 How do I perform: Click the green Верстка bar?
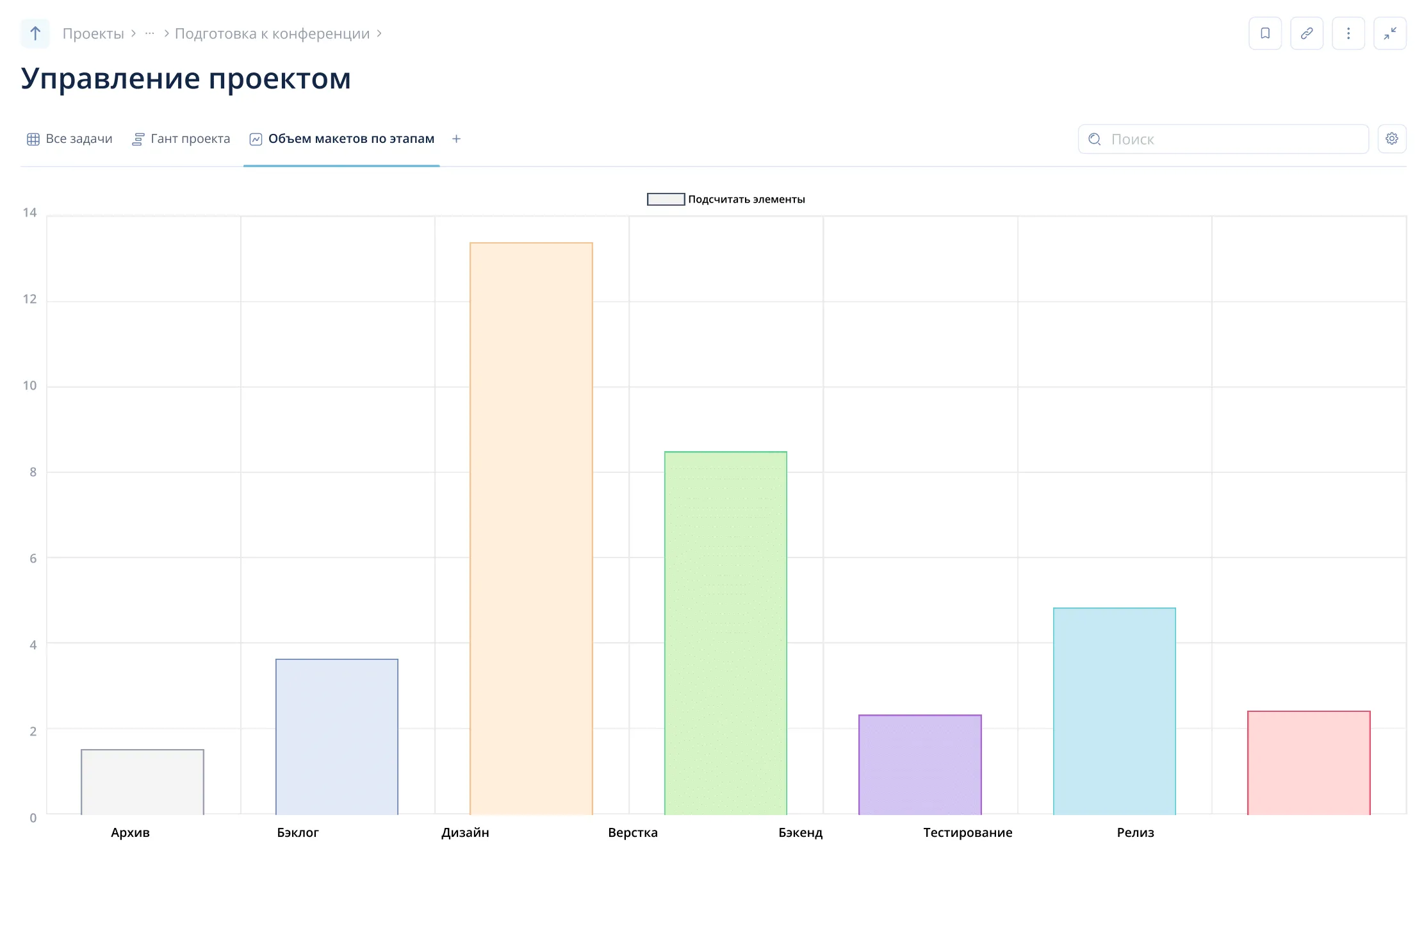[x=726, y=633]
